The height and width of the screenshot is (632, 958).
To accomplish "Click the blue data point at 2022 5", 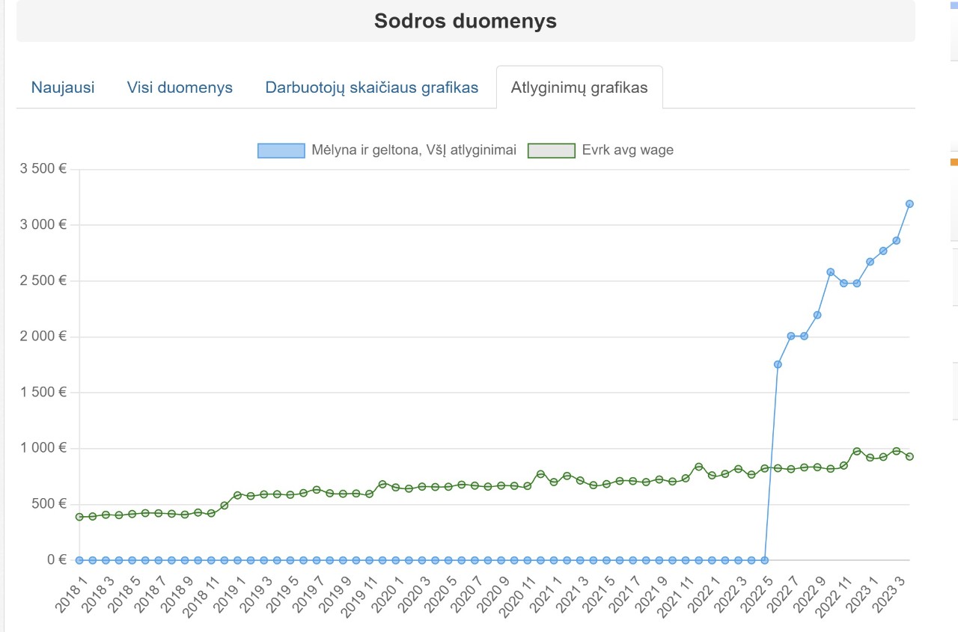I will click(x=778, y=364).
